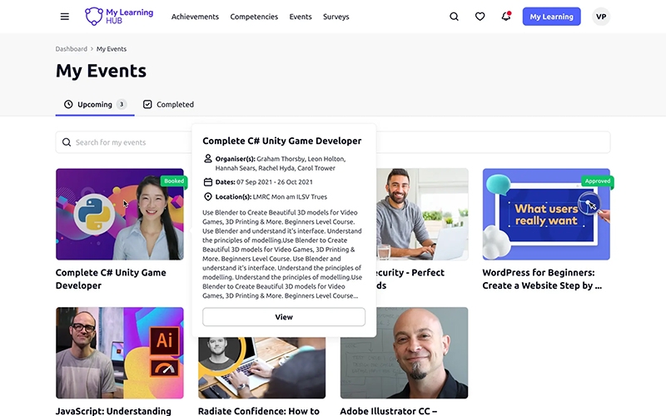Click the Approved badge on WordPress card

[598, 181]
